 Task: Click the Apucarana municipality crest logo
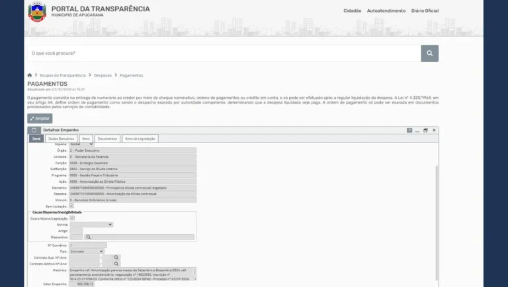(x=37, y=12)
